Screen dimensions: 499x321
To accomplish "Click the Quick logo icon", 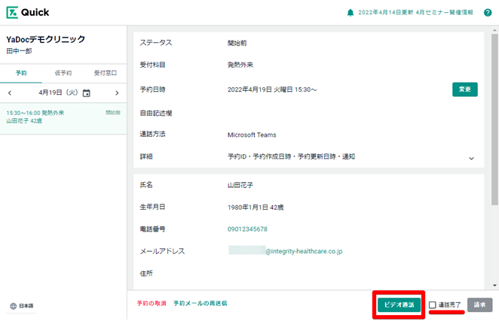I will pos(13,13).
